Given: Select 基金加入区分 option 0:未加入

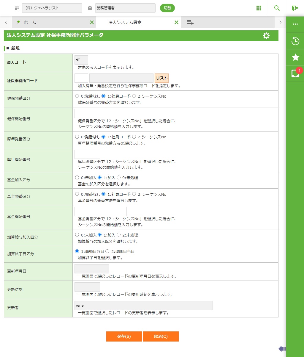Looking at the screenshot, I should [x=77, y=178].
